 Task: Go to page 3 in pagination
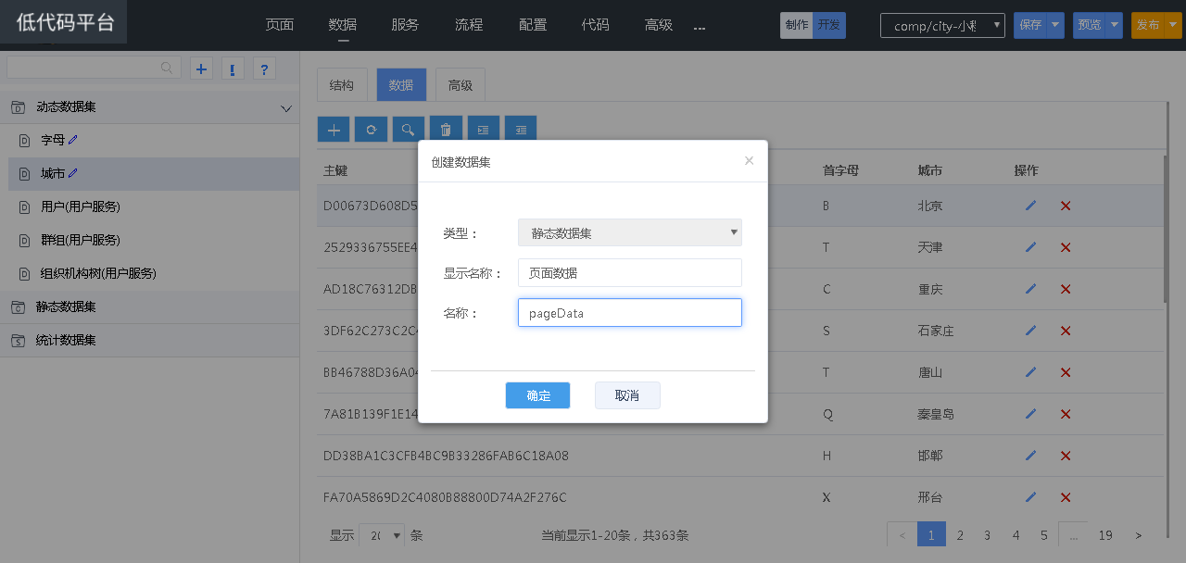click(x=988, y=535)
